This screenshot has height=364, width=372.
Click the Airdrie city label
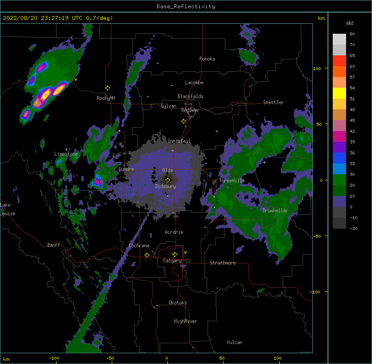[x=174, y=232]
